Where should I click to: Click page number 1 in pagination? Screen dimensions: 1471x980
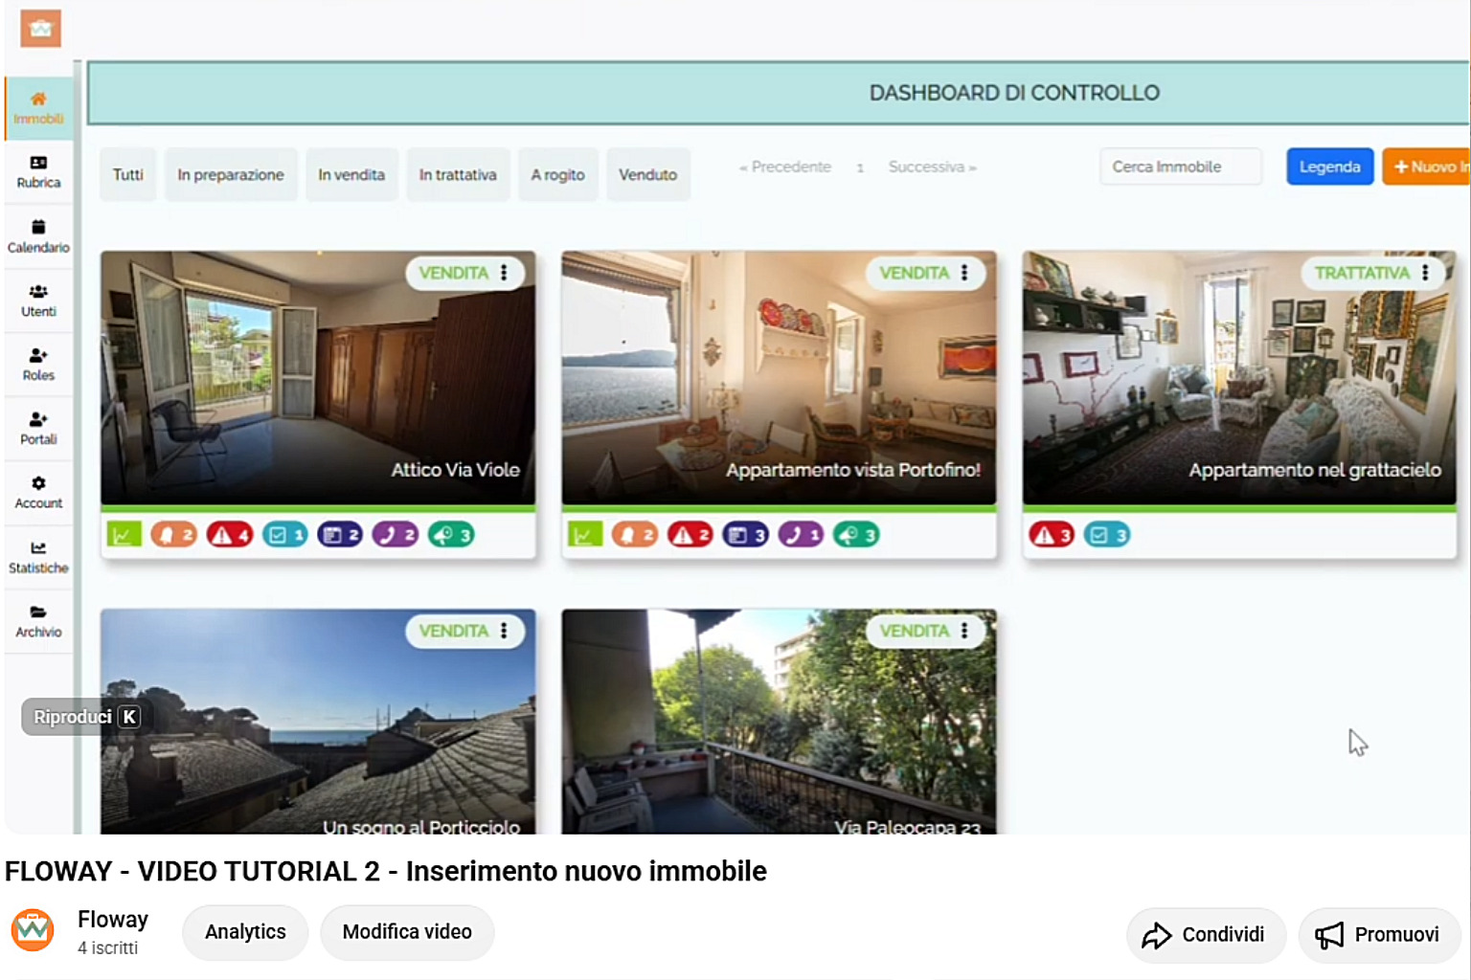tap(860, 167)
